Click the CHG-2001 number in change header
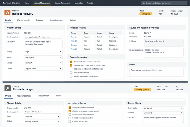This screenshot has height=127, width=190. pos(161,90)
